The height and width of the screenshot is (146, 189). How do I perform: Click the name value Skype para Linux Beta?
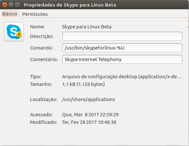pyautogui.click(x=87, y=27)
